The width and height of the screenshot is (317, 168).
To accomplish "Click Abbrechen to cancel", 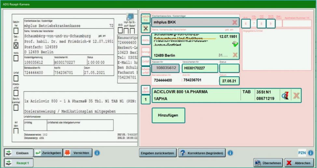I will click(x=299, y=163).
